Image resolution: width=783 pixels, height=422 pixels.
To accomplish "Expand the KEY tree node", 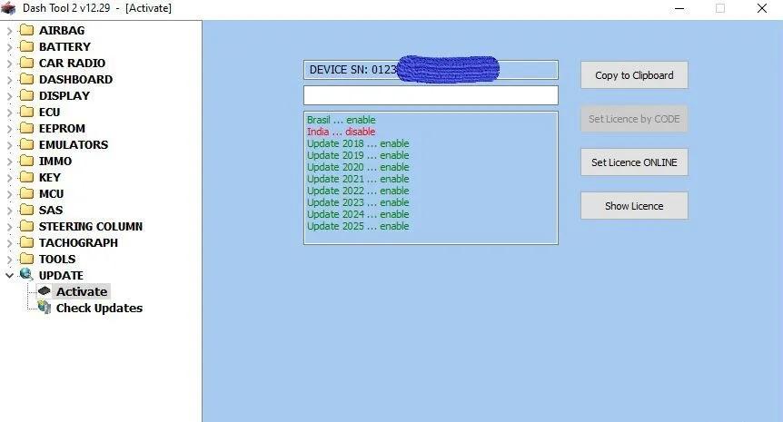I will [9, 178].
